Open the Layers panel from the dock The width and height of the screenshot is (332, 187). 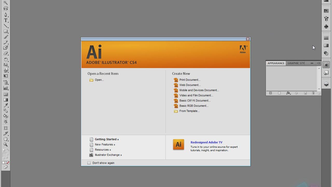pos(326,84)
